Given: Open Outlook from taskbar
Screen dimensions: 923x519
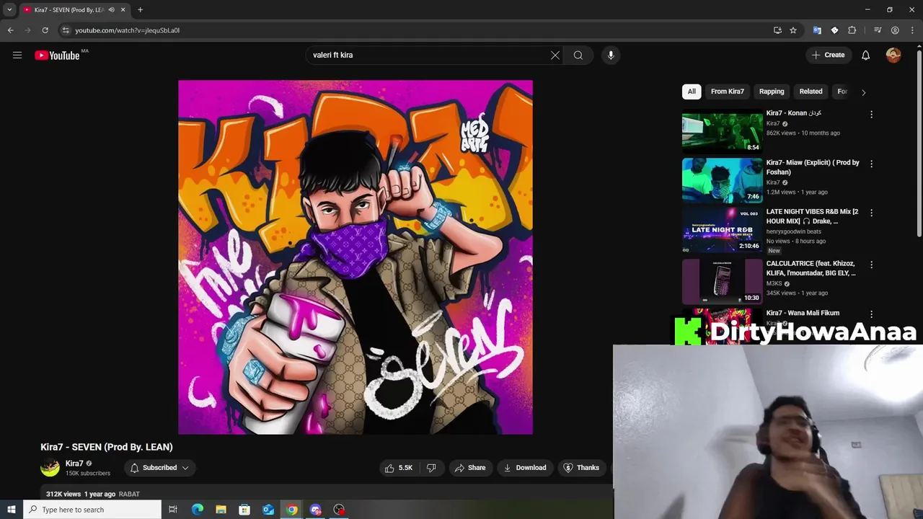Looking at the screenshot, I should coord(268,510).
